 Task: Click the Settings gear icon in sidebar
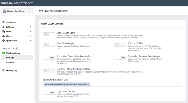click(4, 27)
